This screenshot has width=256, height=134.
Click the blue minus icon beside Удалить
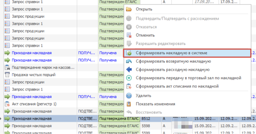[x=129, y=96]
